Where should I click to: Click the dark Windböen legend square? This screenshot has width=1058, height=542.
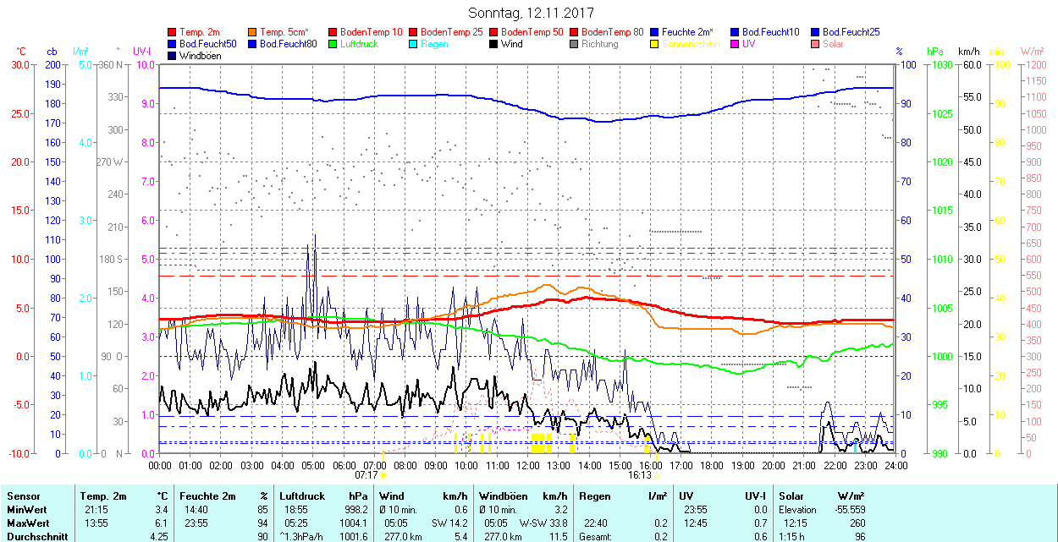coord(173,56)
